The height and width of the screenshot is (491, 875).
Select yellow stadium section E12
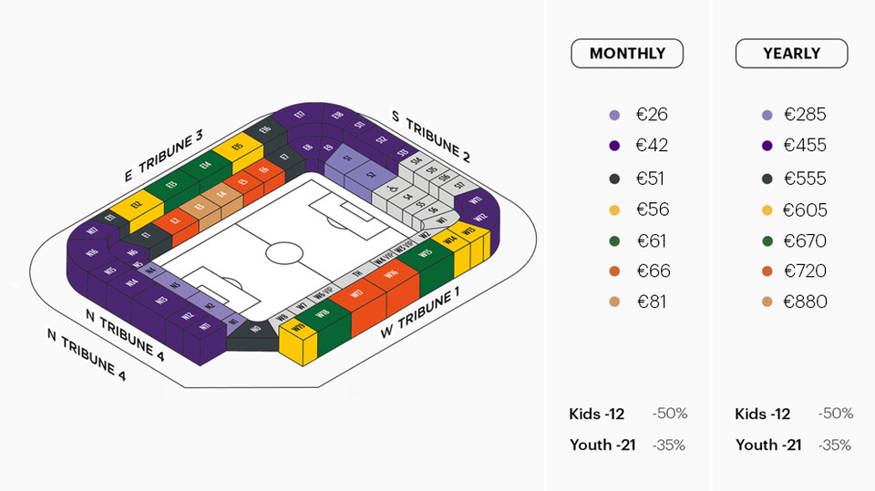(x=137, y=206)
